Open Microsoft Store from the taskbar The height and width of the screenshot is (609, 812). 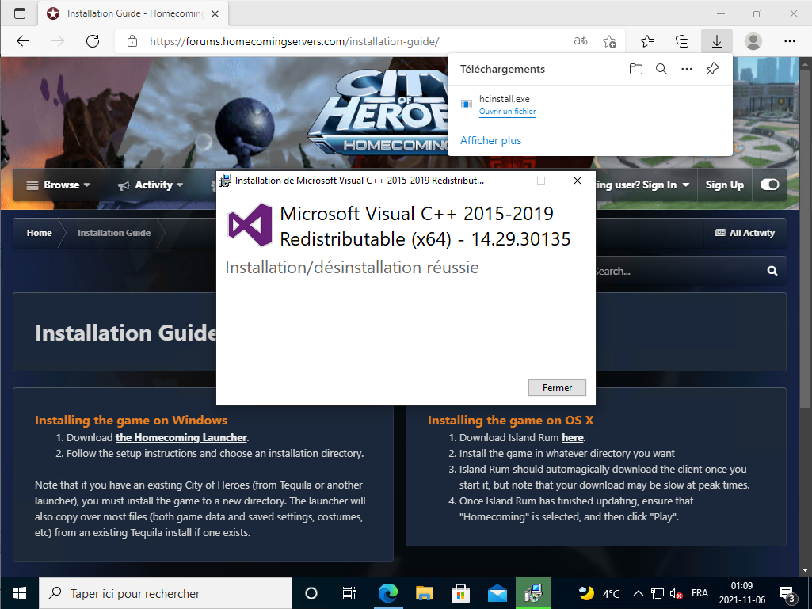[460, 593]
